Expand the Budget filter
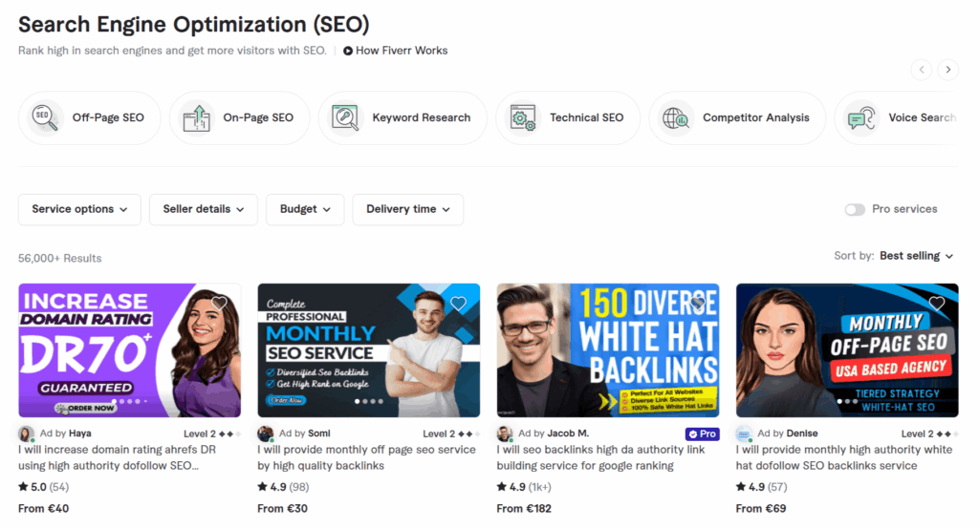 (305, 209)
